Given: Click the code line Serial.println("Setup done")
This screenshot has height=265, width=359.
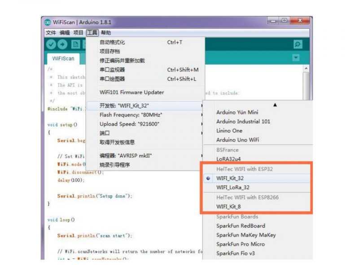Looking at the screenshot, I should (x=95, y=196).
